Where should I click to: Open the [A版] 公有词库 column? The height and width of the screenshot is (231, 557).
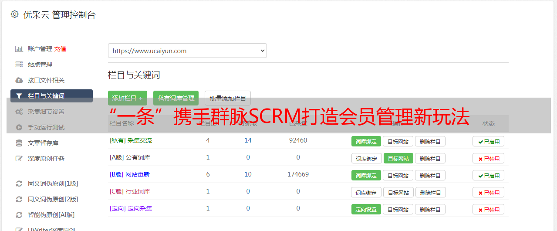tap(130, 157)
